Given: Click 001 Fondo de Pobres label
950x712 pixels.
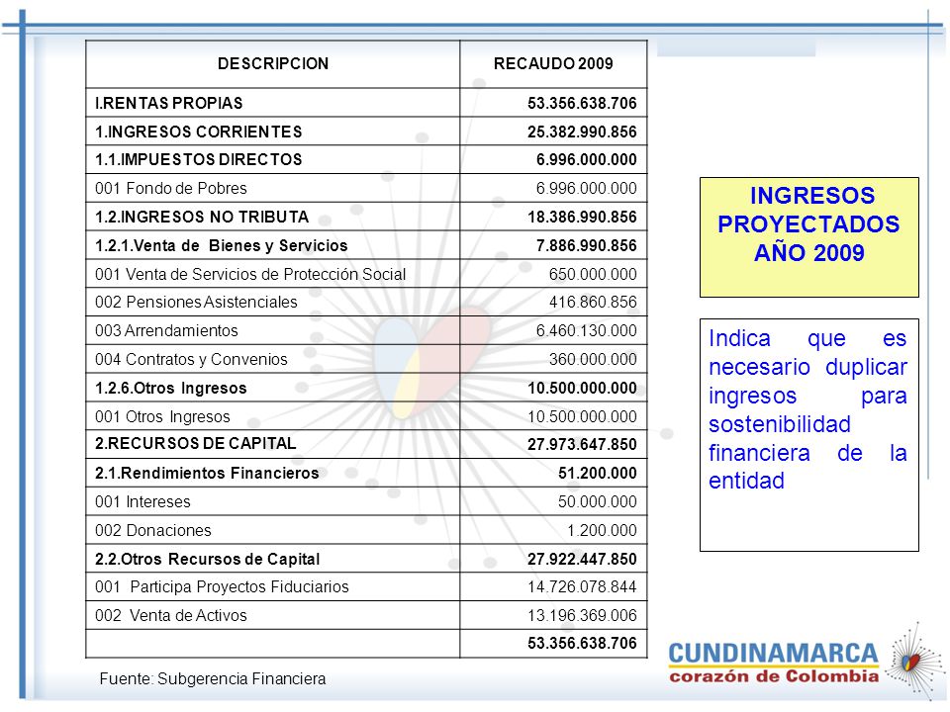Looking at the screenshot, I should point(171,188).
